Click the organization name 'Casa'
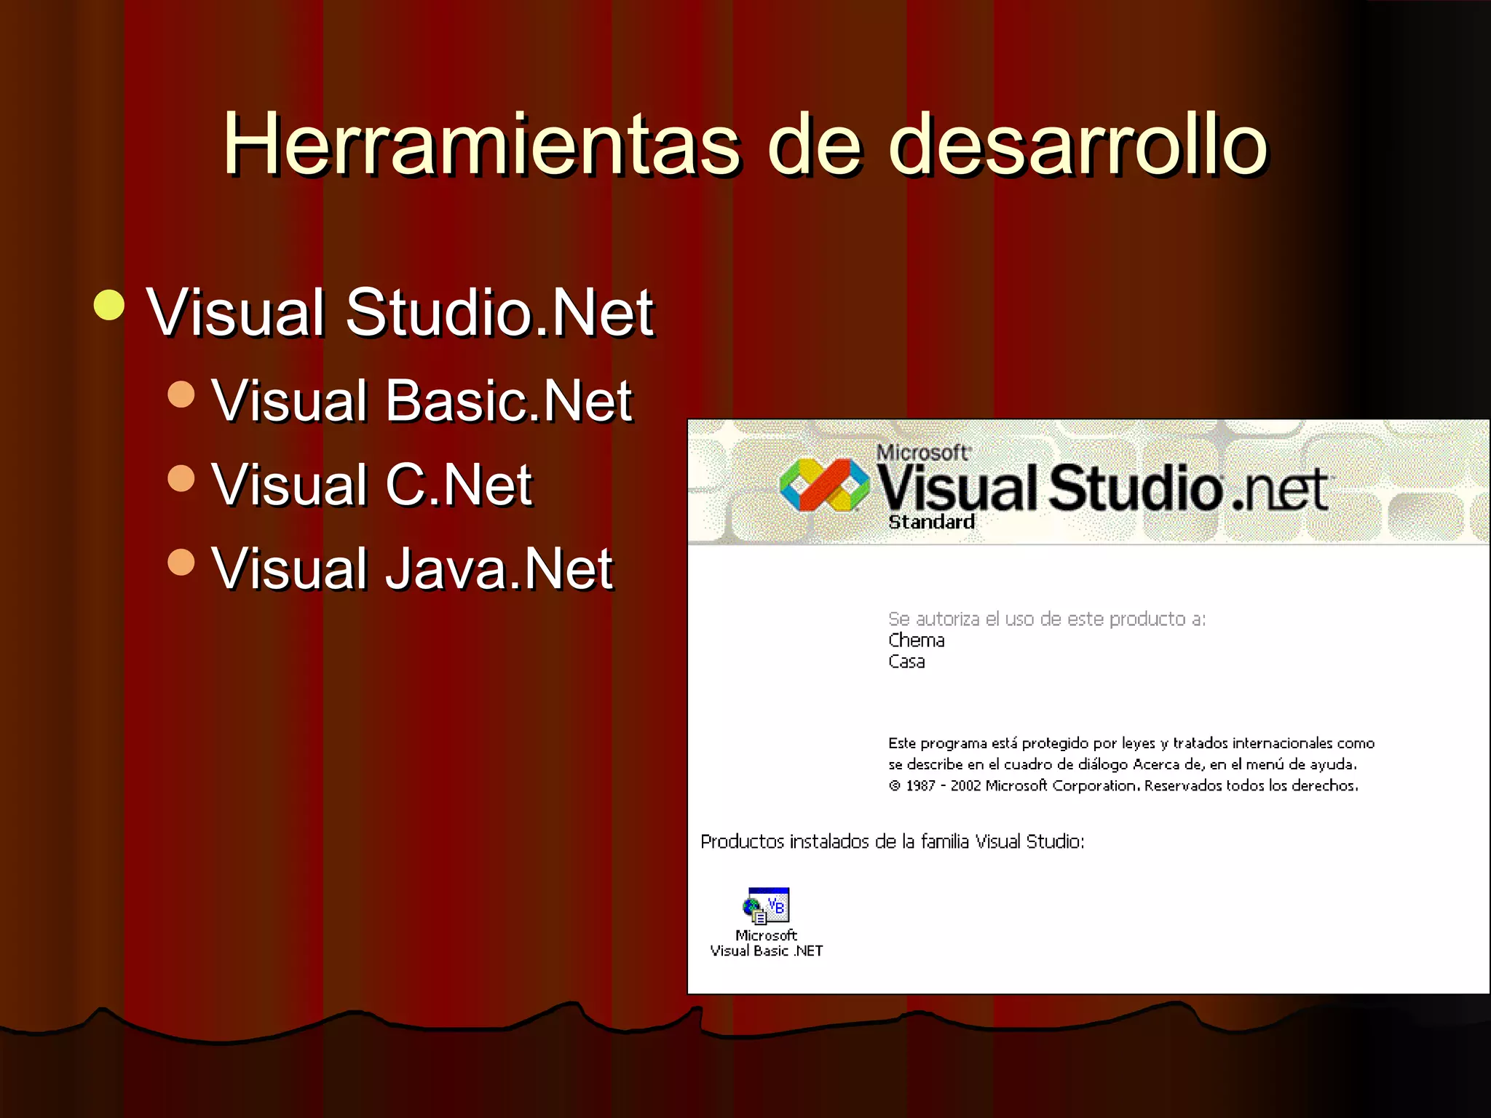Screen dimensions: 1491x1118 (x=906, y=662)
